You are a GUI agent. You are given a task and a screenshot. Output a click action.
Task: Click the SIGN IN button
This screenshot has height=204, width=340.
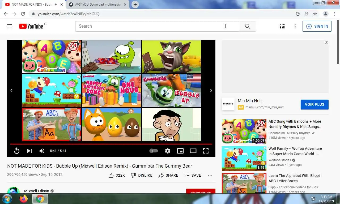pos(317,26)
